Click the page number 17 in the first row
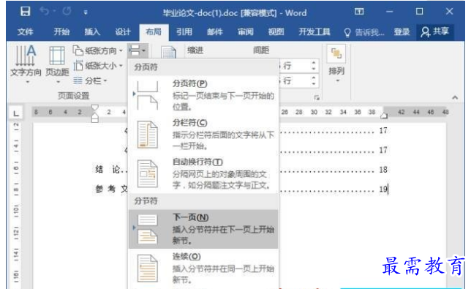Screen dimensions: 471x289 click(383, 131)
